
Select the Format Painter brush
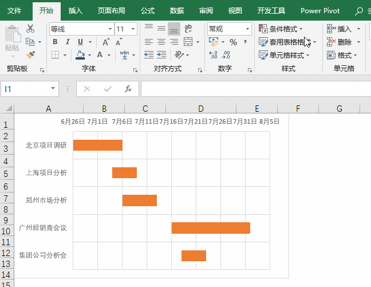coord(30,54)
